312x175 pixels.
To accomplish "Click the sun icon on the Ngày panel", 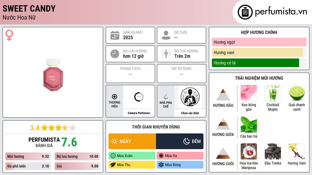I will pos(114,141).
